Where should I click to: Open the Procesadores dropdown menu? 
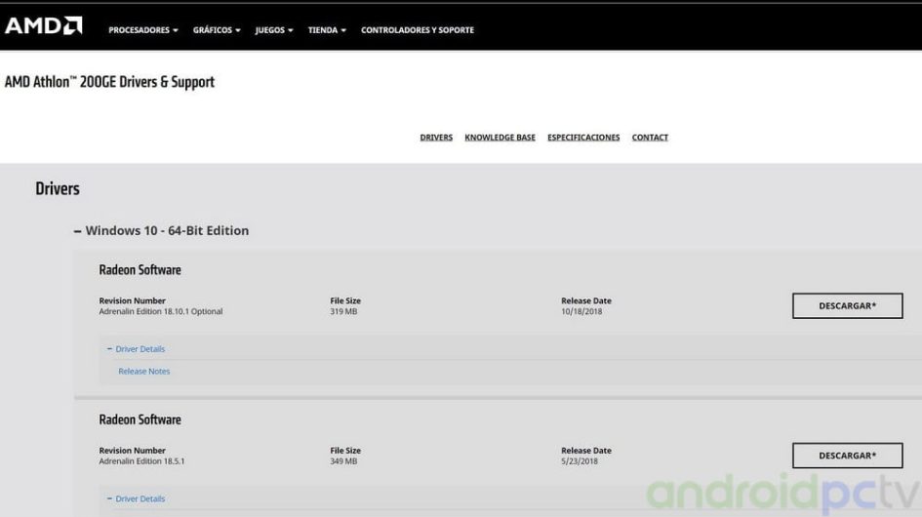point(142,30)
